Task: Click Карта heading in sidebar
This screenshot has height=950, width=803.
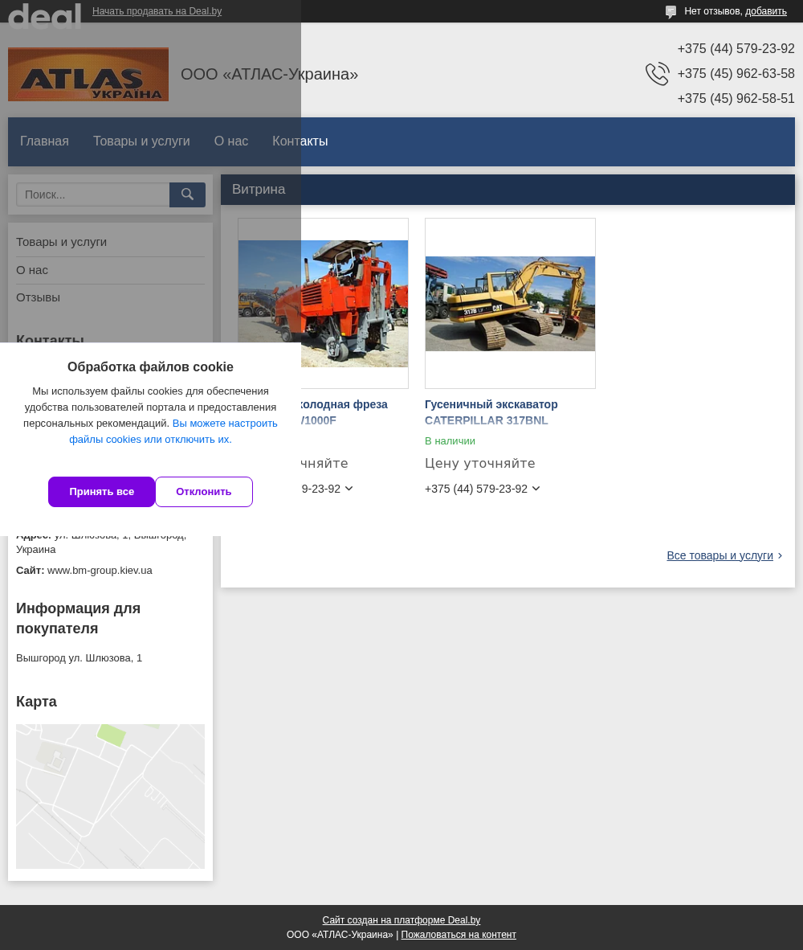Action: 36,702
